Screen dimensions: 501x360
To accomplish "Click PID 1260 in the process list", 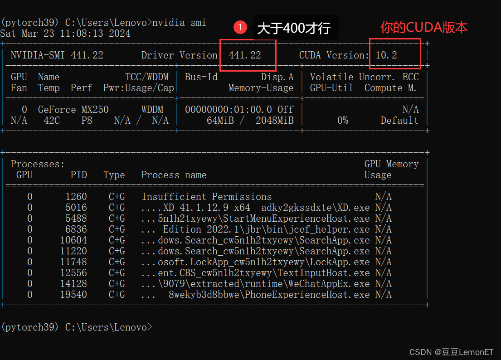I will pos(76,197).
